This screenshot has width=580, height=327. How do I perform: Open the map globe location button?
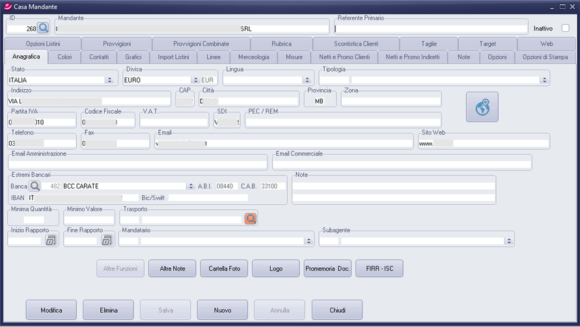click(482, 107)
